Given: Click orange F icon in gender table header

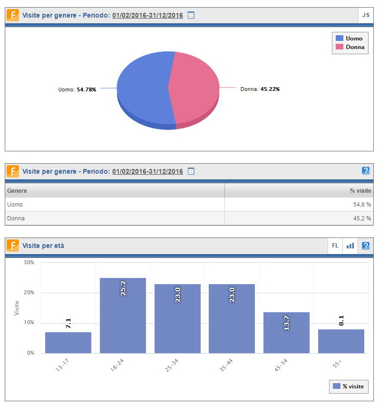Looking at the screenshot, I should point(13,171).
